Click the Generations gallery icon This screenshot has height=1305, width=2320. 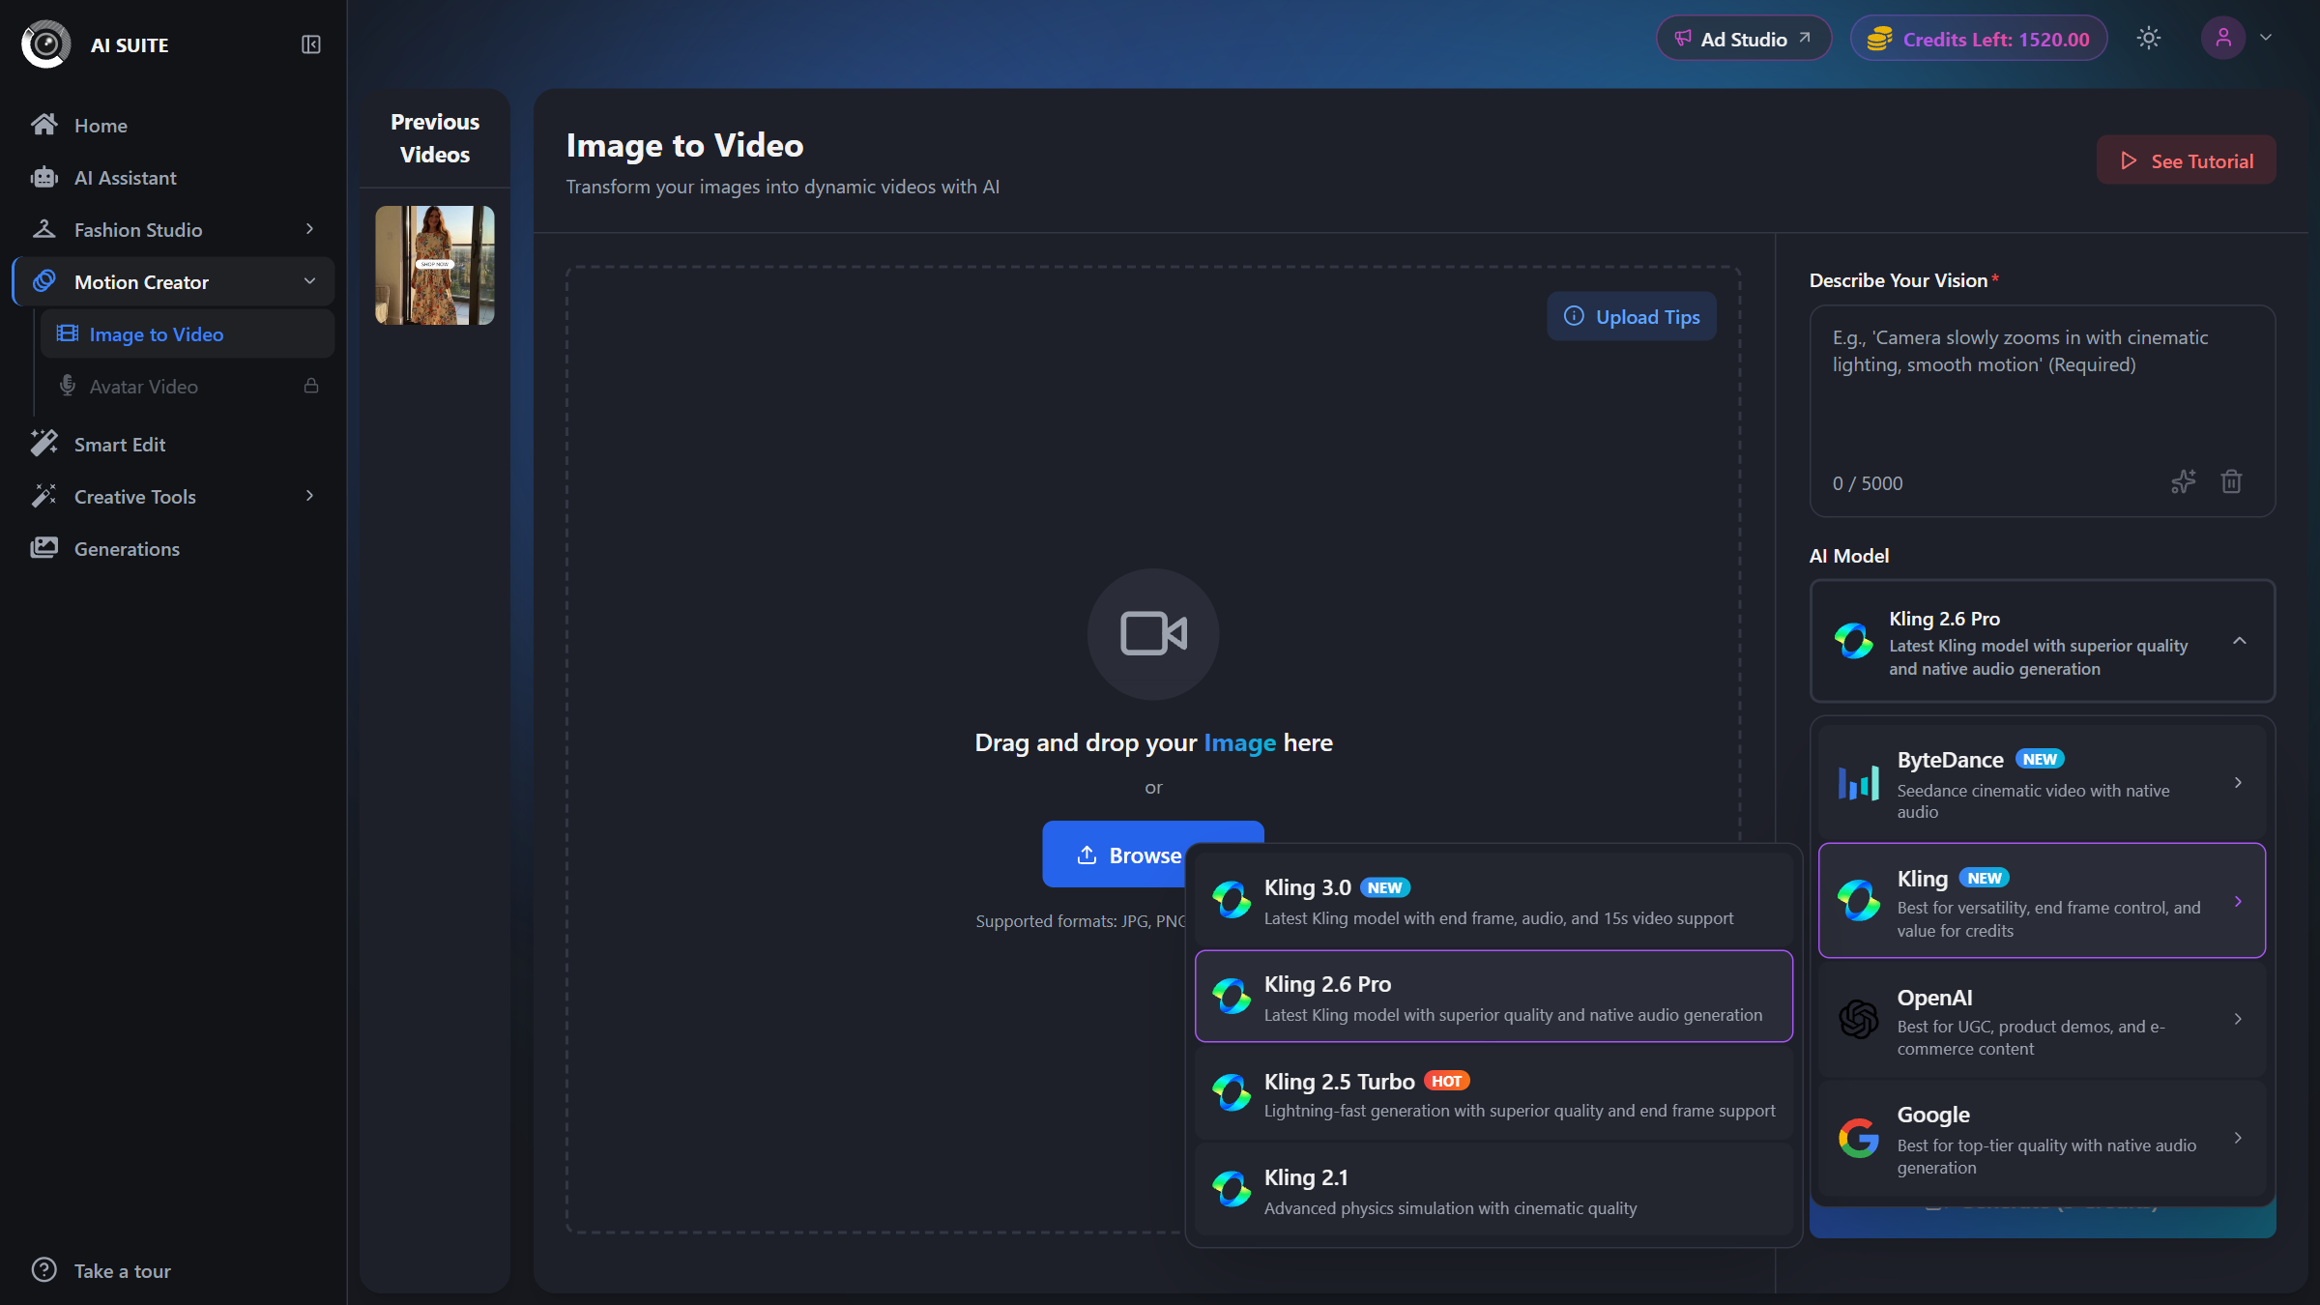tap(44, 548)
